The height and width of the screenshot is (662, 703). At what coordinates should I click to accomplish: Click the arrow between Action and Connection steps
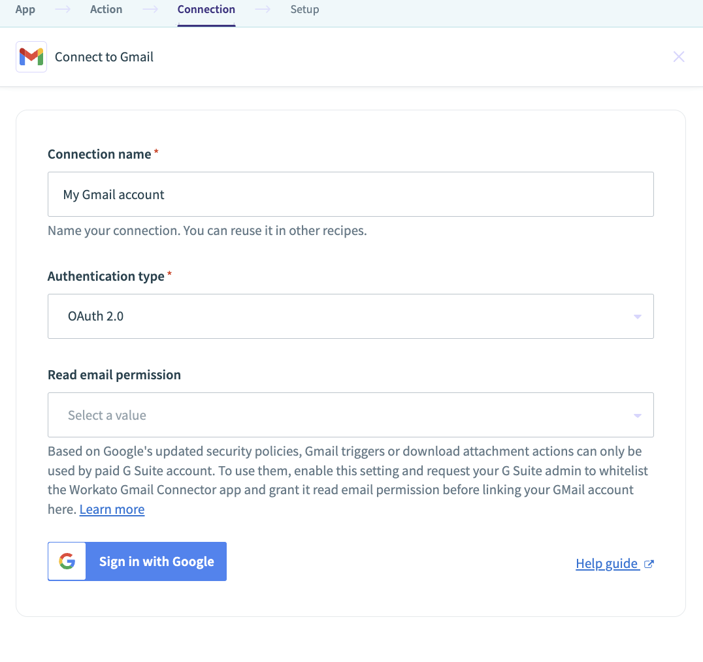coord(150,9)
